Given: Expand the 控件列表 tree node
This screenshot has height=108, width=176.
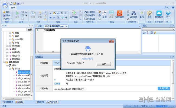Looking at the screenshot, I should pyautogui.click(x=7, y=46).
